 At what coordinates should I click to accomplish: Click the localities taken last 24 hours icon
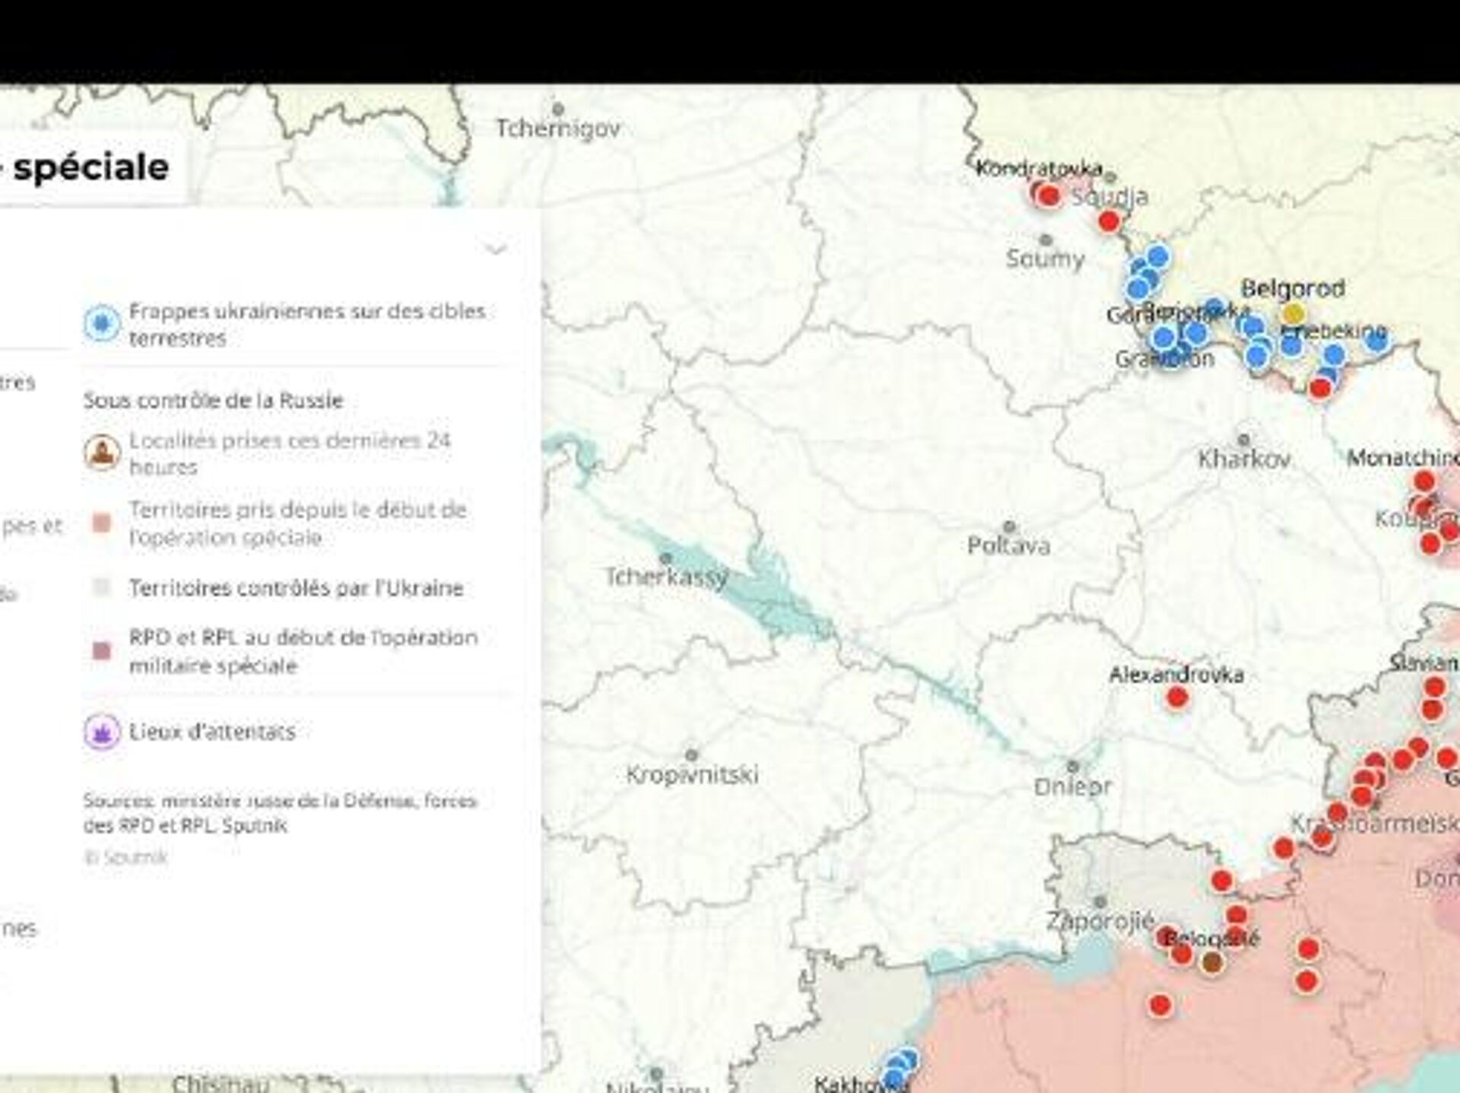point(102,453)
